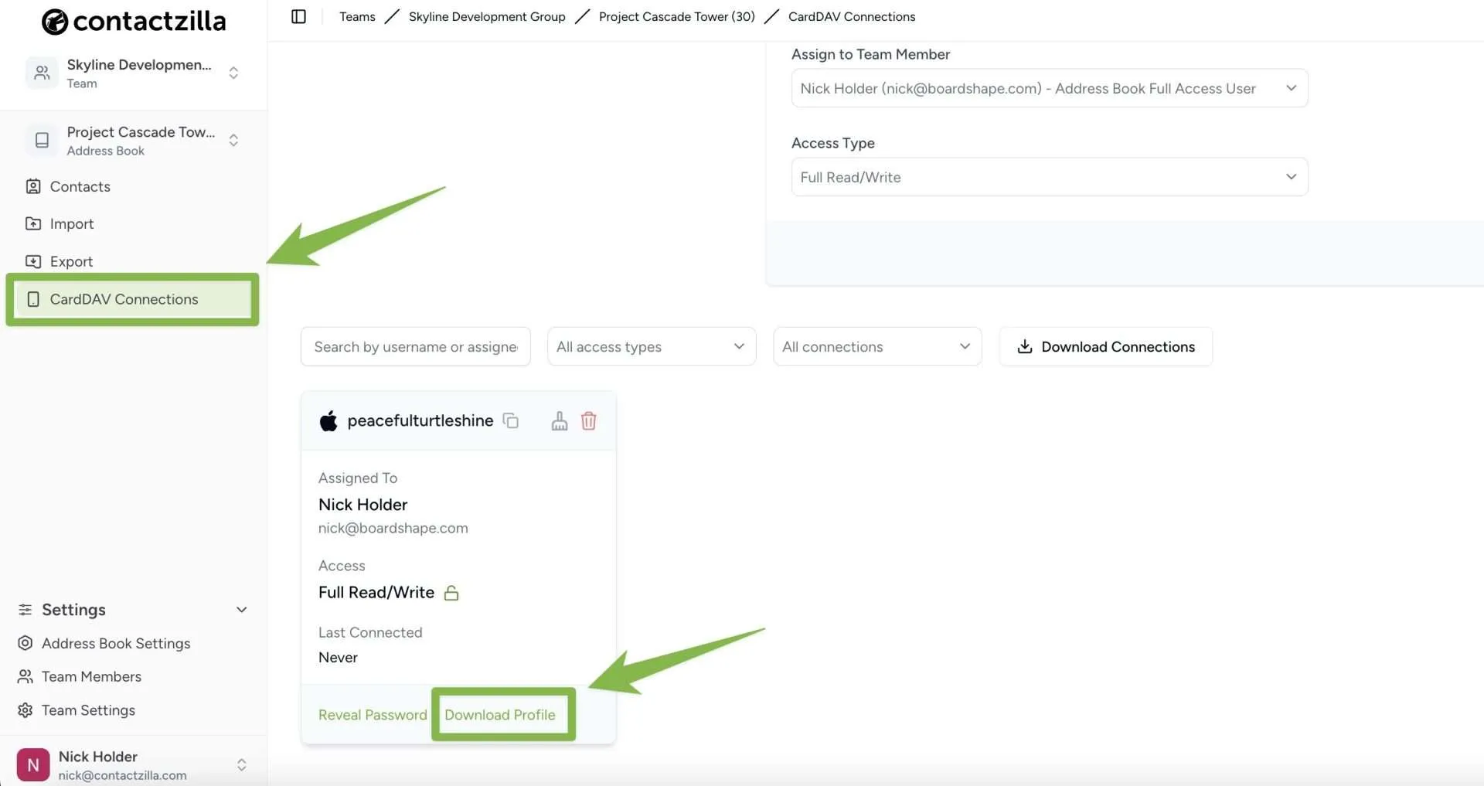Screen dimensions: 1484x786
Task: Click the Skyline Development team icon
Action: click(x=42, y=73)
